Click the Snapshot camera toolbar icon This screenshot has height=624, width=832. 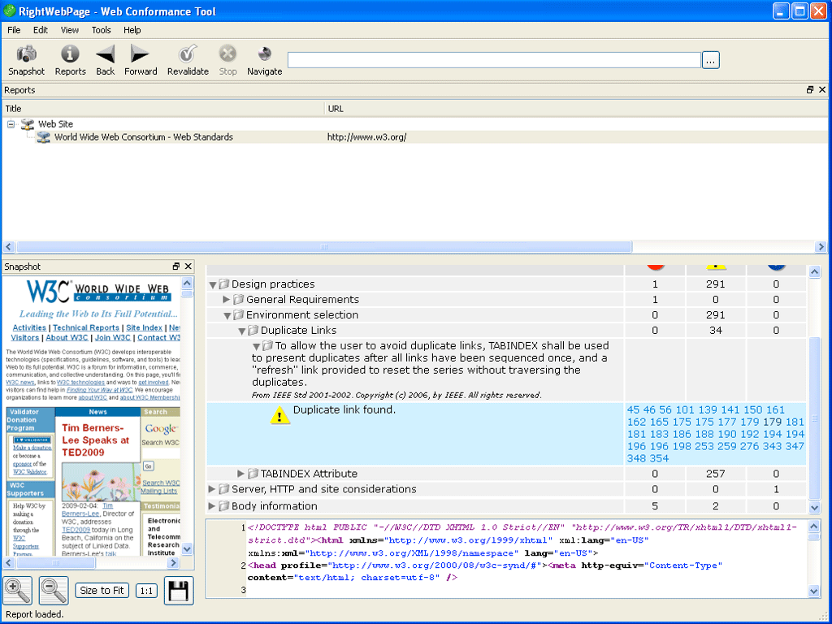click(x=27, y=54)
